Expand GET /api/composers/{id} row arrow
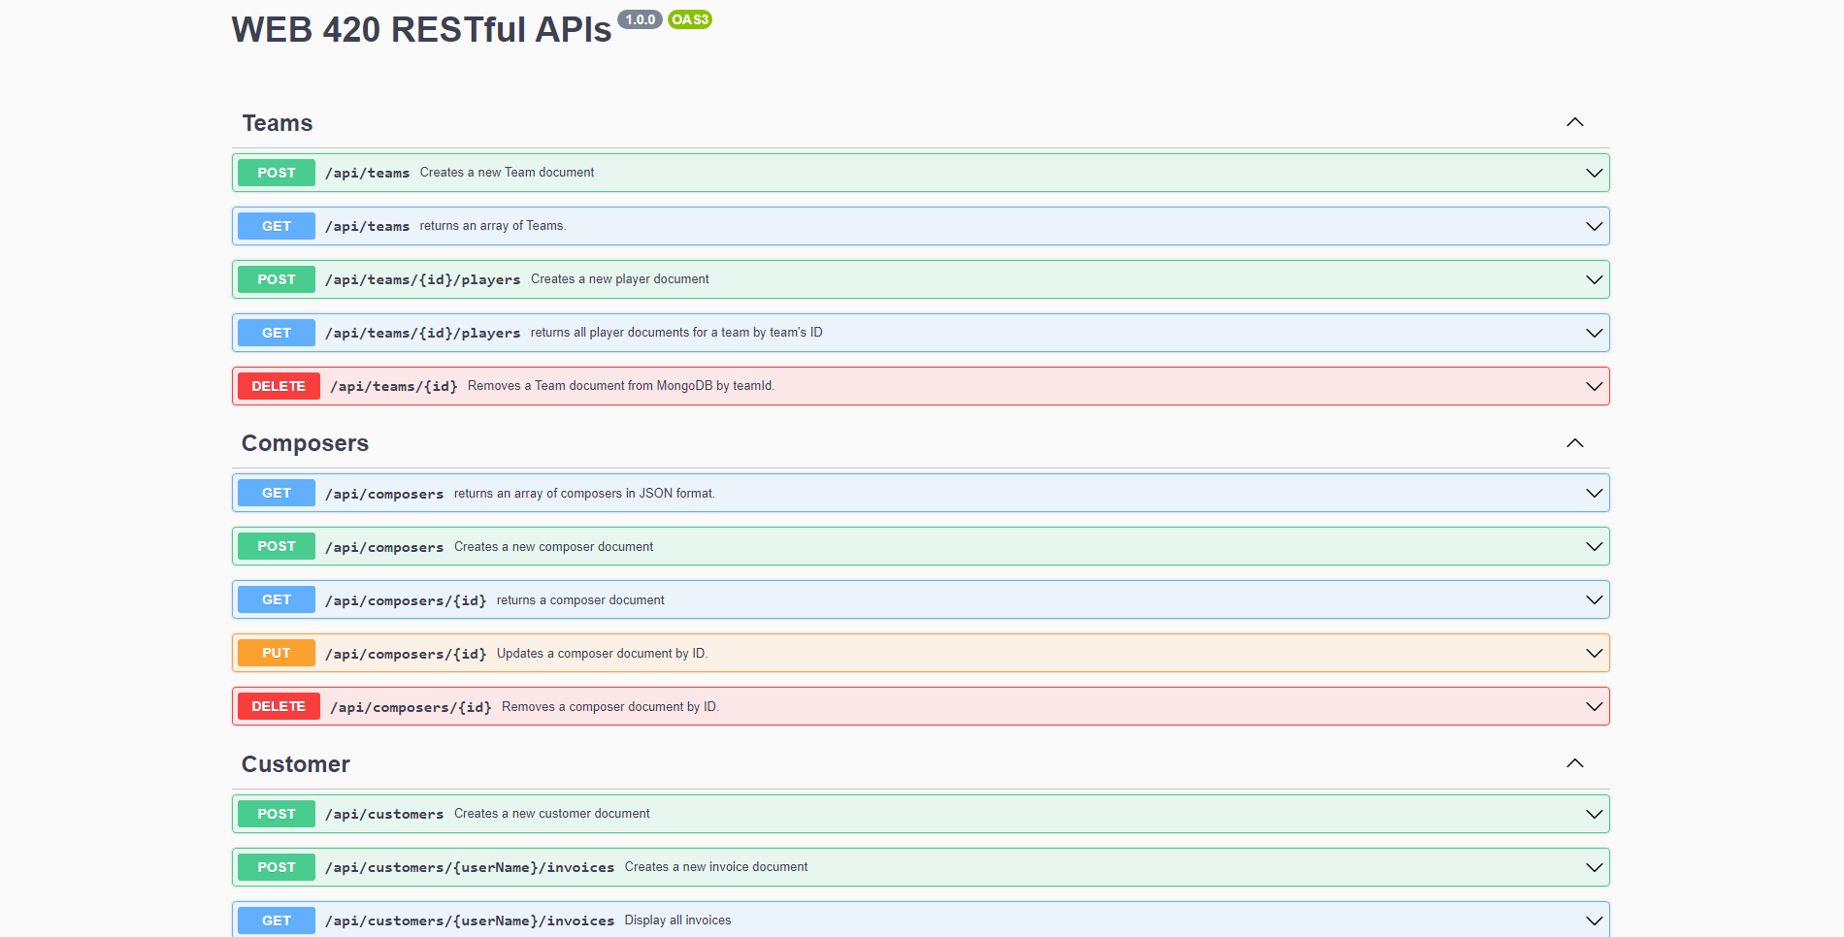This screenshot has height=937, width=1844. [1594, 599]
